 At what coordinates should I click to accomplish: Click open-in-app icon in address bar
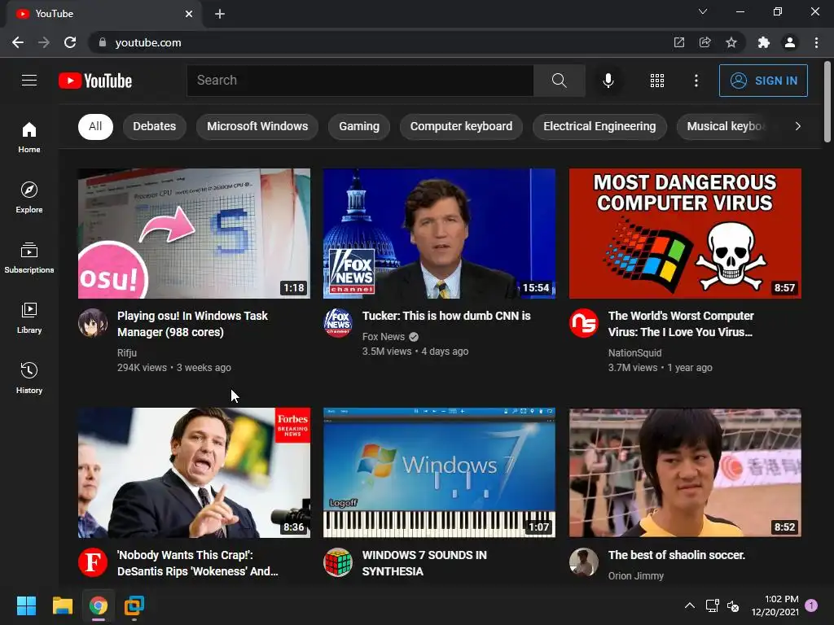click(x=679, y=42)
